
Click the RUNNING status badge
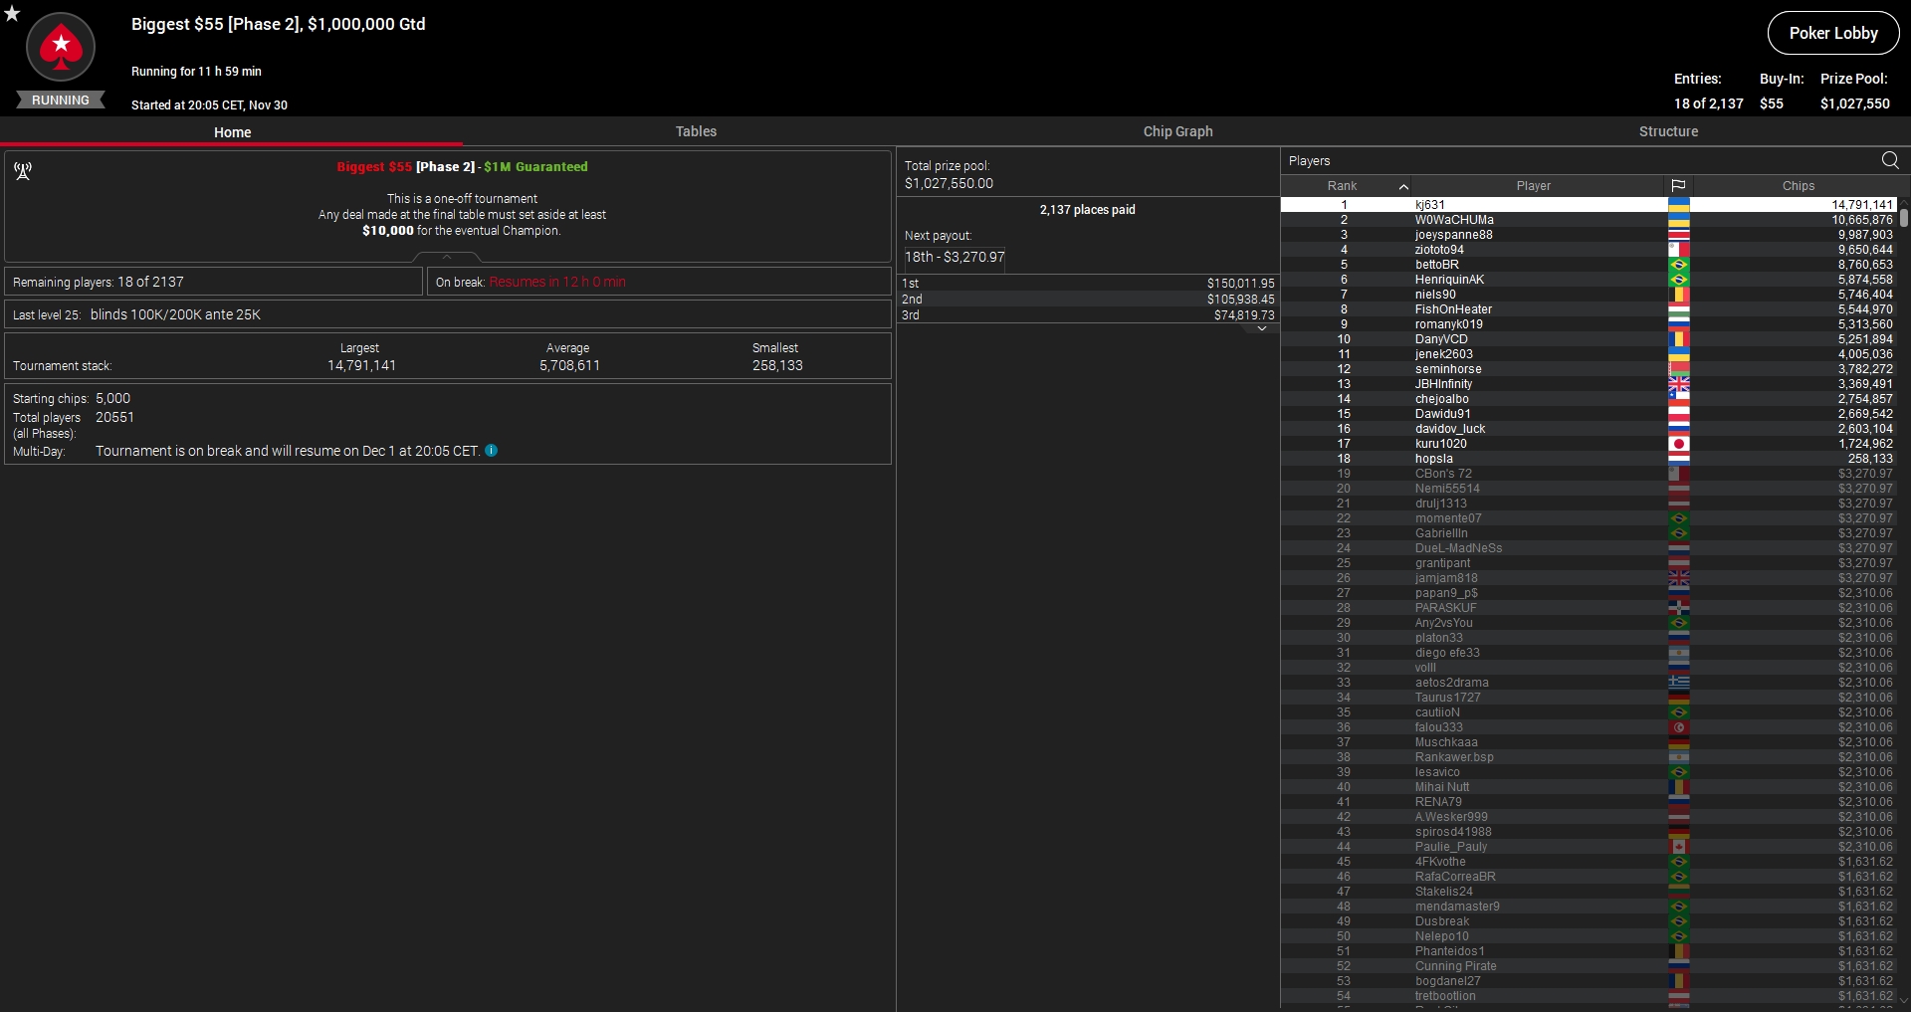click(61, 100)
